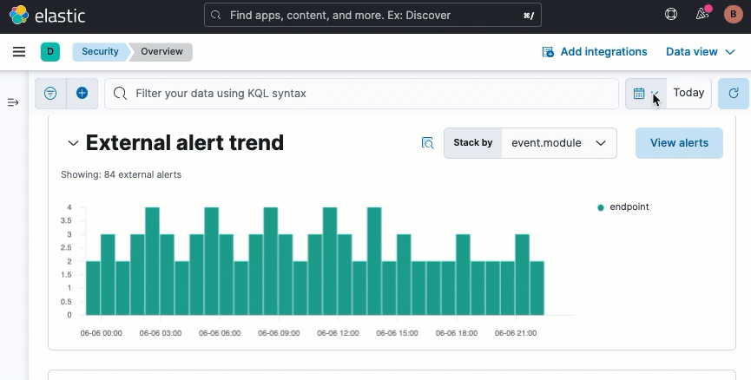Image resolution: width=751 pixels, height=380 pixels.
Task: Open the hamburger navigation menu
Action: coord(19,52)
